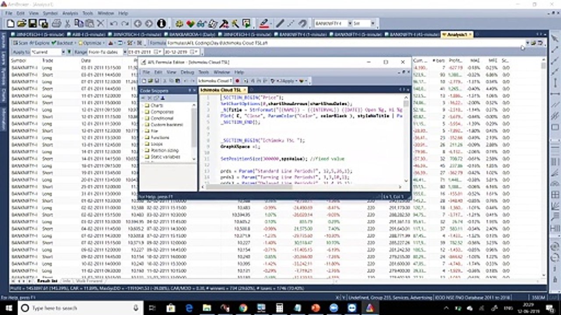Open Edge browser from the taskbar

point(188,308)
